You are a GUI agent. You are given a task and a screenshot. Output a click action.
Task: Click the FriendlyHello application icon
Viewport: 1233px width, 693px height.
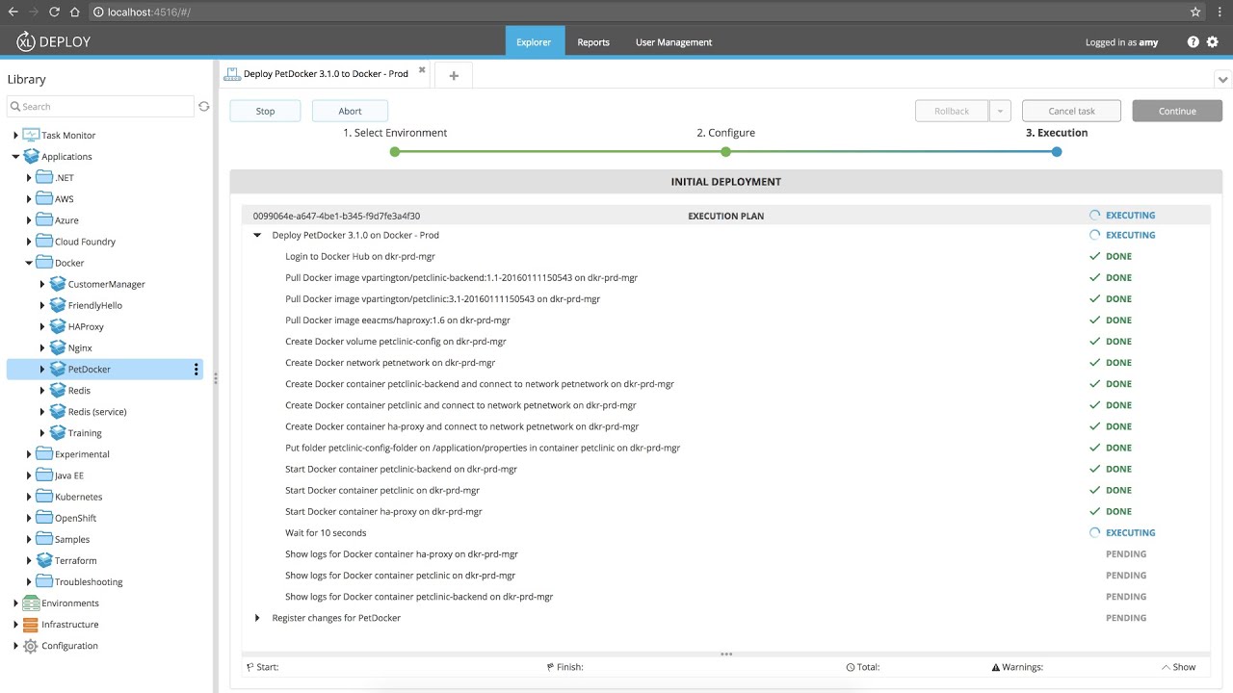[58, 305]
